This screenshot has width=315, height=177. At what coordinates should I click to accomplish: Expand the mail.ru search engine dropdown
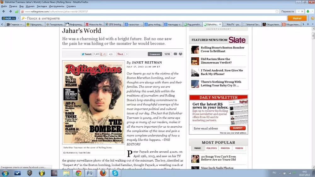coord(18,18)
